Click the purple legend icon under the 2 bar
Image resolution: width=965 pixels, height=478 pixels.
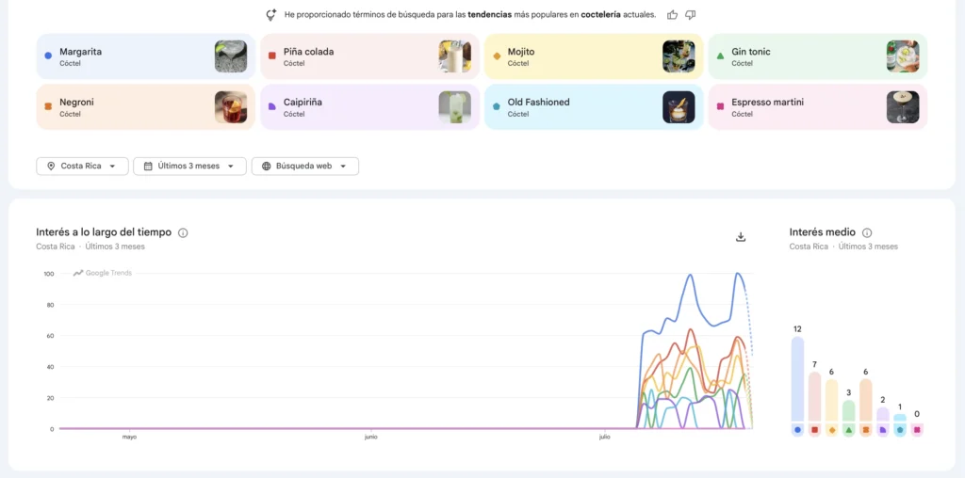coord(883,430)
